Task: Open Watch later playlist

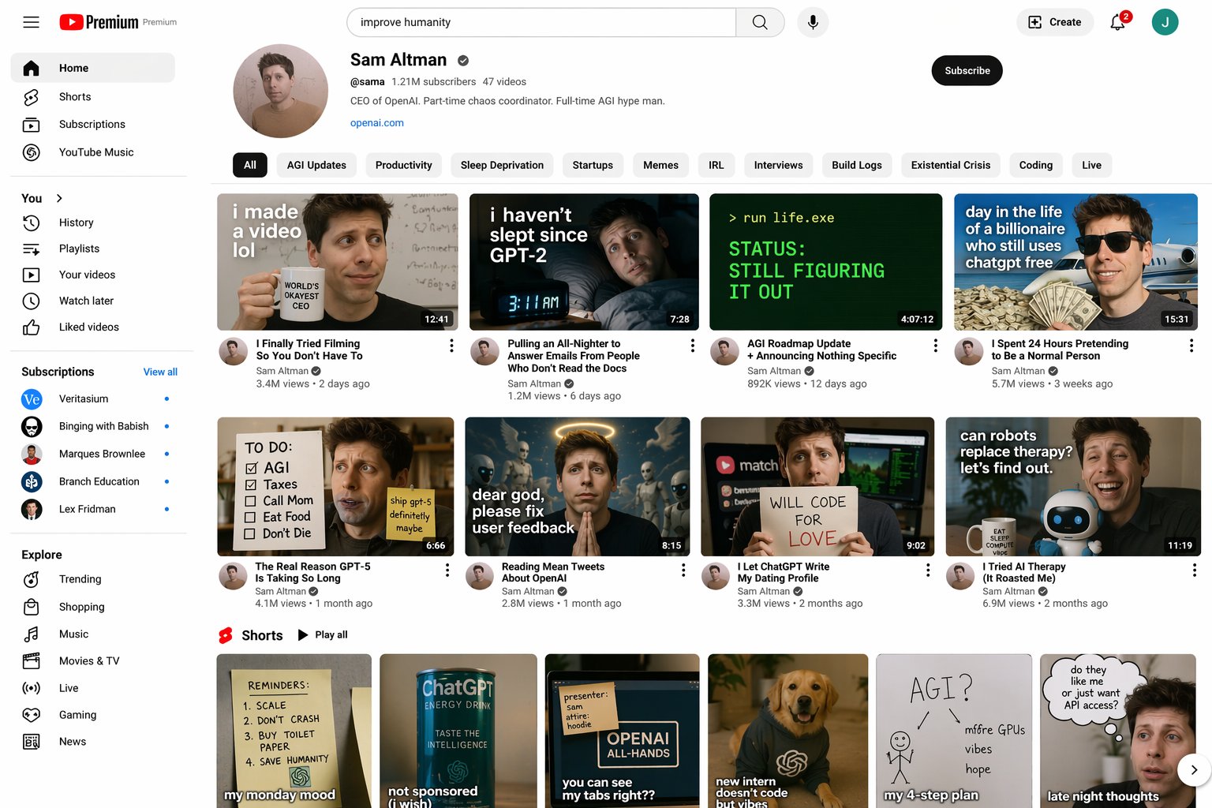Action: click(x=86, y=301)
